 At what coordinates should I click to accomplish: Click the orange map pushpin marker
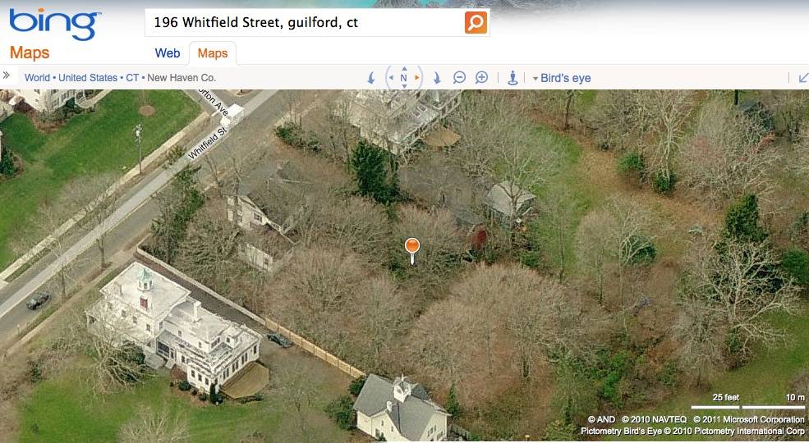coord(412,251)
